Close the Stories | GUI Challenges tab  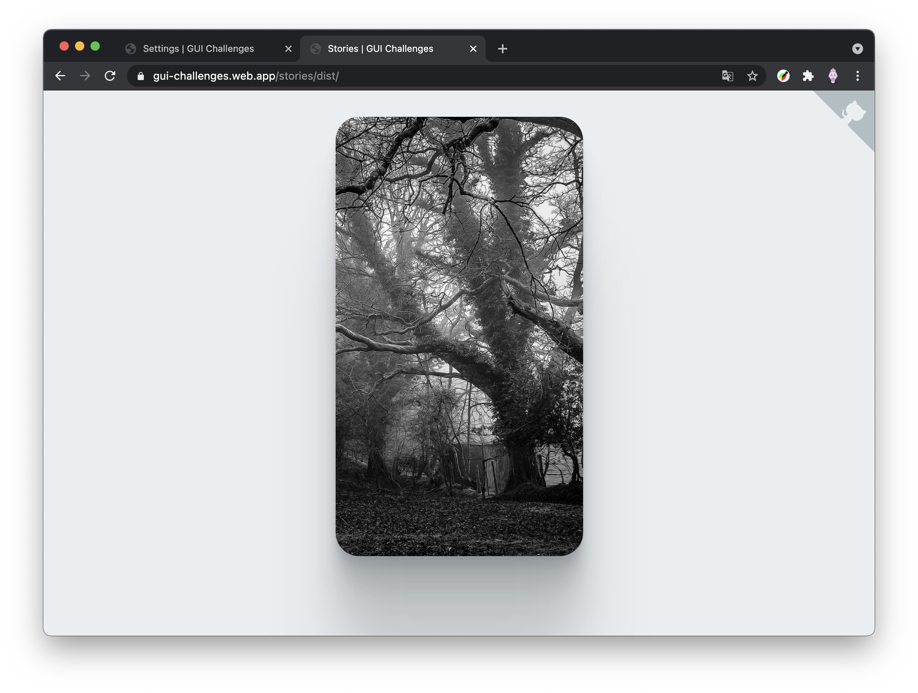pos(473,49)
